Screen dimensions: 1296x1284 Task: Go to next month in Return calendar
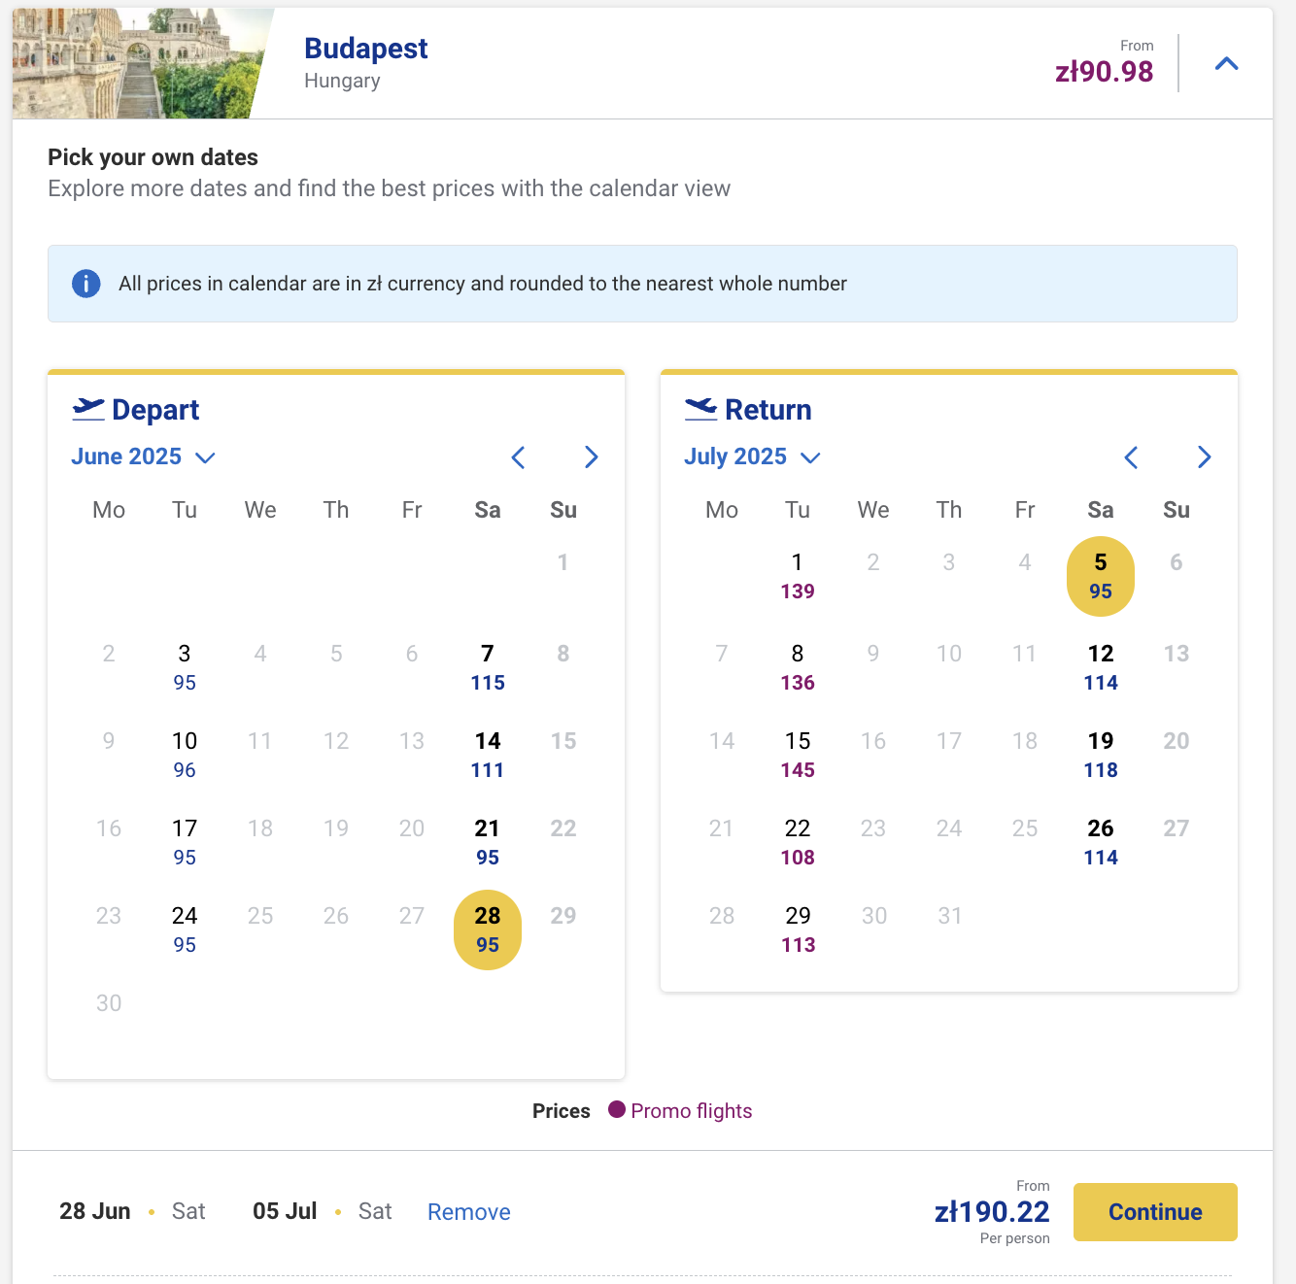pos(1204,457)
